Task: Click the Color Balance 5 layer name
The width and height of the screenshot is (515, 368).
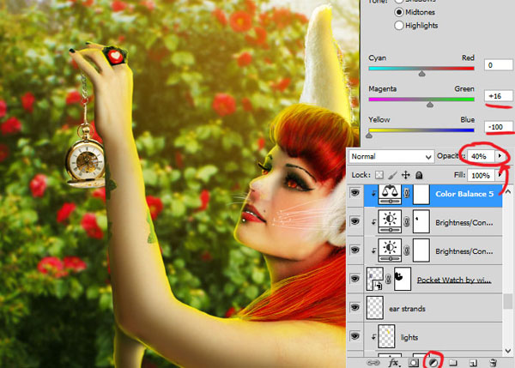Action: (464, 194)
